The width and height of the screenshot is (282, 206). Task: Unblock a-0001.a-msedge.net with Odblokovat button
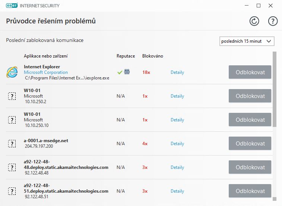click(x=250, y=143)
